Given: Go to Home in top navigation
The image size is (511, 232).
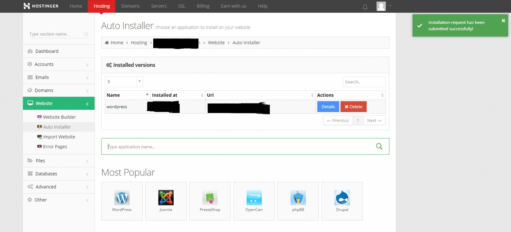Looking at the screenshot, I should (x=76, y=6).
